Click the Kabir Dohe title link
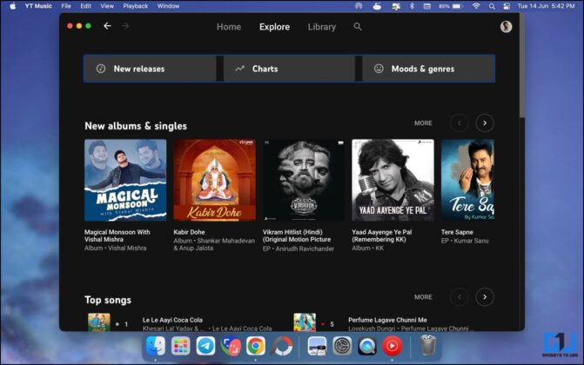Viewport: 584px width, 365px height. click(x=189, y=232)
